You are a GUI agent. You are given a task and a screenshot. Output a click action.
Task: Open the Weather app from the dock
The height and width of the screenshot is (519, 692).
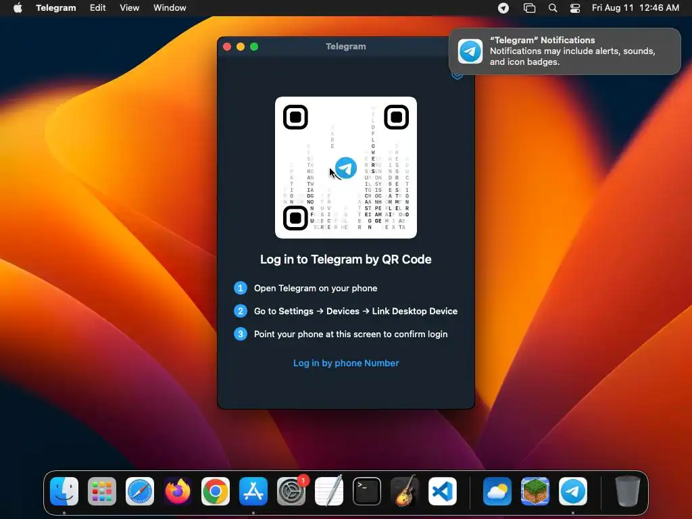497,491
